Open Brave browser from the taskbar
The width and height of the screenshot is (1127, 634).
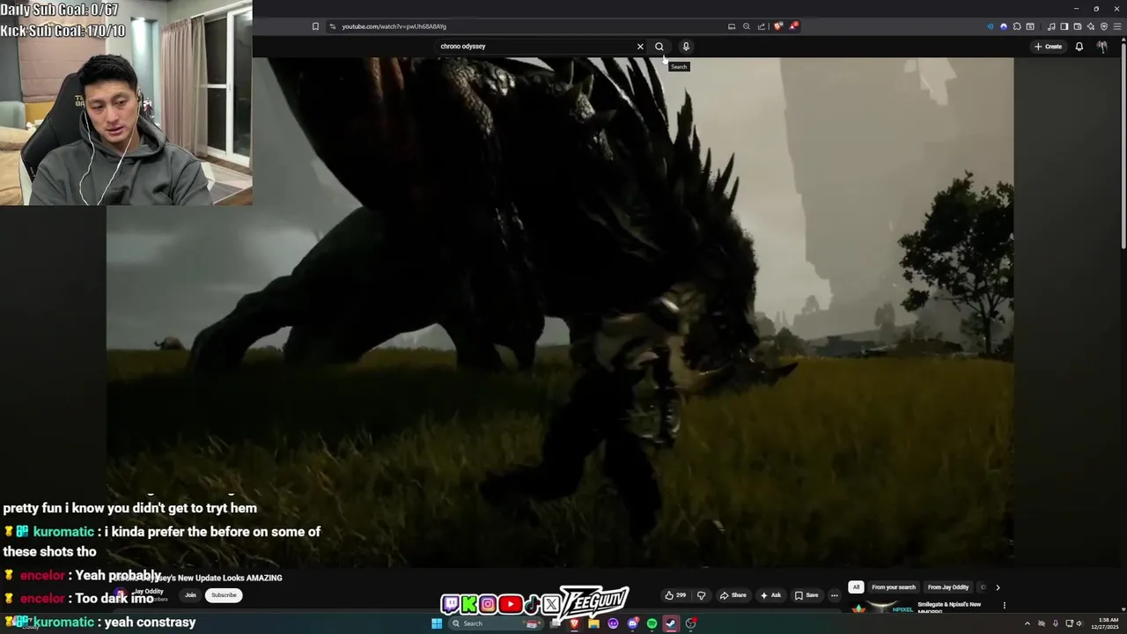click(x=574, y=623)
